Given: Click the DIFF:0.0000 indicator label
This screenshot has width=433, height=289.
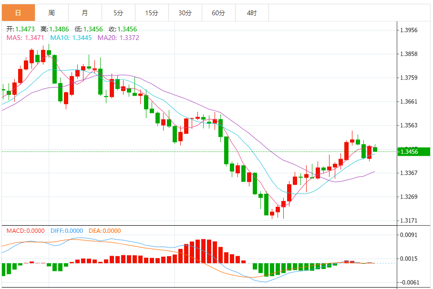Looking at the screenshot, I should (x=67, y=231).
